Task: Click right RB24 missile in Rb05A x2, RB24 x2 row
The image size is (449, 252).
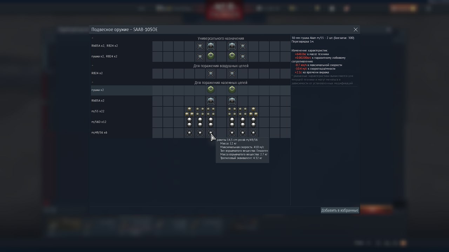Action: pyautogui.click(x=243, y=46)
